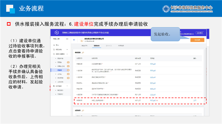Select the highlighted 待验收 sidebar item
Image resolution: width=222 pixels, height=124 pixels.
coord(60,70)
